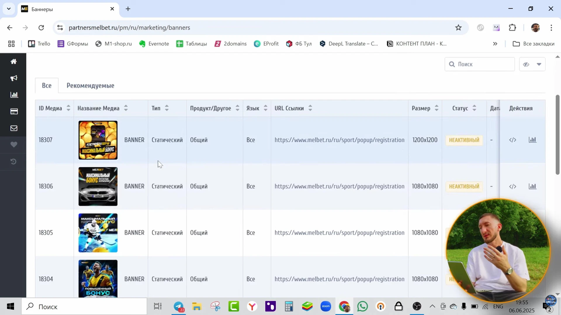
Task: Open the bar chart reports sidebar icon
Action: tap(14, 95)
